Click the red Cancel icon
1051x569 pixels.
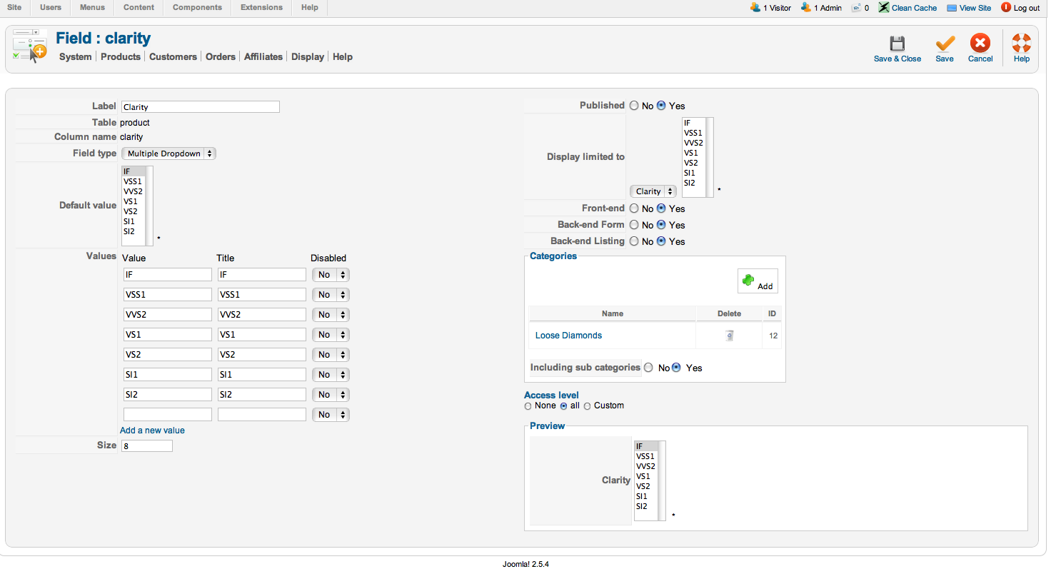pyautogui.click(x=980, y=43)
